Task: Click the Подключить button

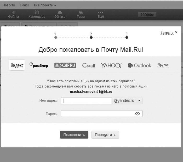Action: click(74, 135)
